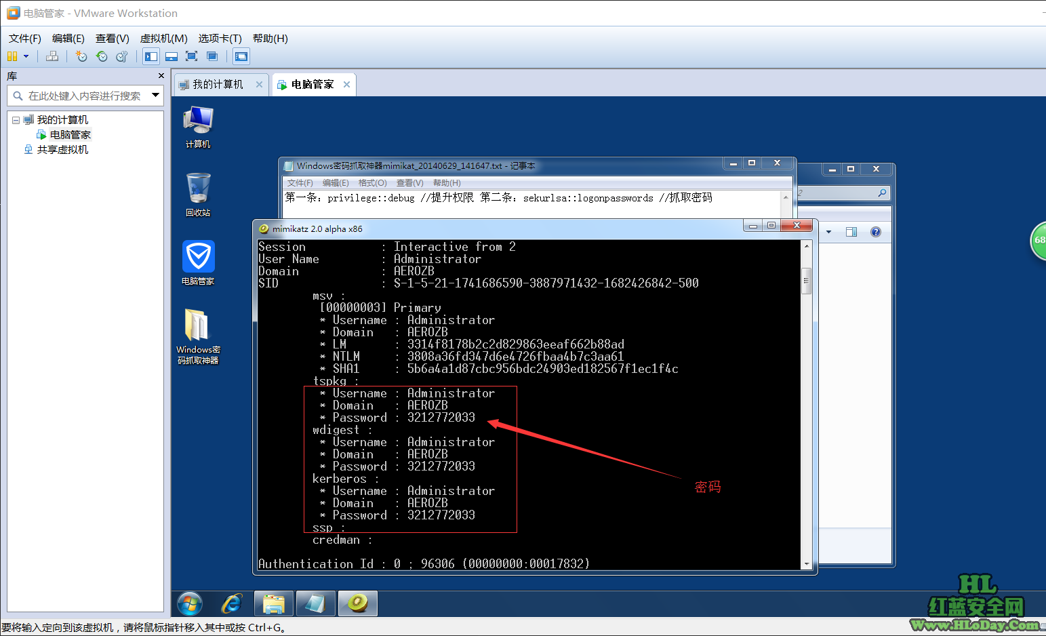Close the 库 library panel
1046x636 pixels.
pyautogui.click(x=161, y=76)
